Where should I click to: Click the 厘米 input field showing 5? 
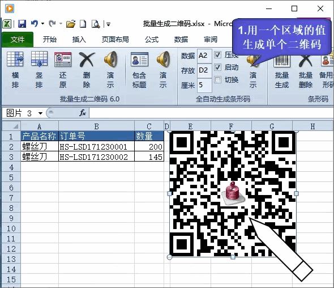204,85
